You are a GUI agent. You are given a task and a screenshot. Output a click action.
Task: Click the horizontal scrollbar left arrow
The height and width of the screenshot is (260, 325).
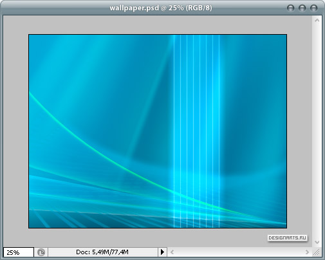[172, 252]
